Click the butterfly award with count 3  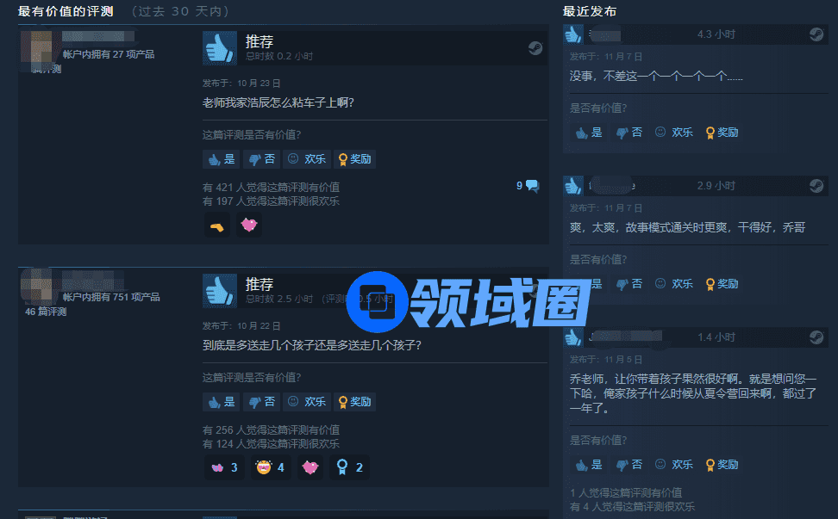[x=224, y=467]
